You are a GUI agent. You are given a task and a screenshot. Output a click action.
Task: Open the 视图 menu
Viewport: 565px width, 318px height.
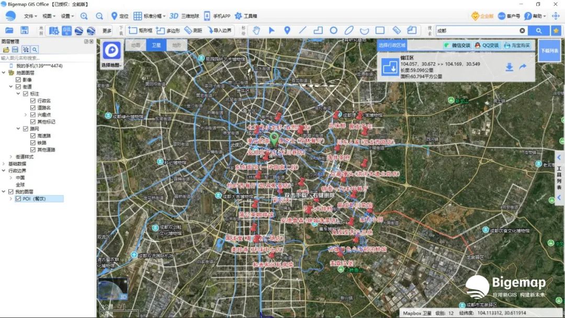pyautogui.click(x=49, y=16)
